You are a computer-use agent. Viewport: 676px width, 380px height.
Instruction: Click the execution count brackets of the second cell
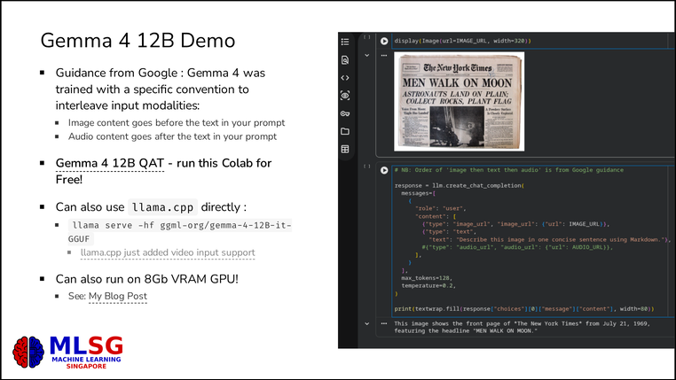[x=367, y=167]
